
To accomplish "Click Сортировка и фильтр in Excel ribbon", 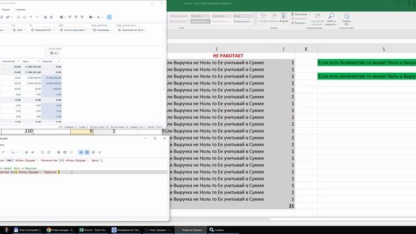I will point(317,19).
